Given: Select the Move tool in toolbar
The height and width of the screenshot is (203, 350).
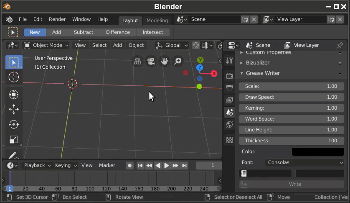Looking at the screenshot, I should tap(14, 109).
